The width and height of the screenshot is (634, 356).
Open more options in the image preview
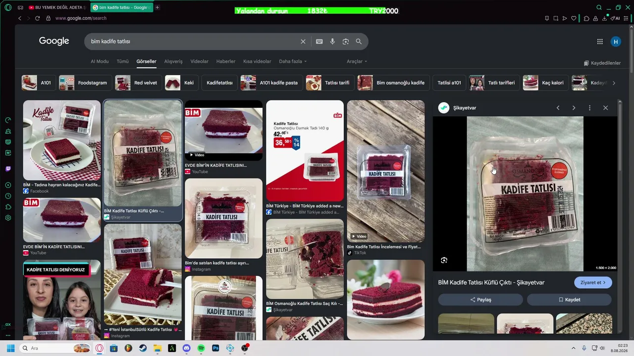589,108
